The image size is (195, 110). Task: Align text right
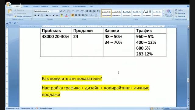coord(79,15)
